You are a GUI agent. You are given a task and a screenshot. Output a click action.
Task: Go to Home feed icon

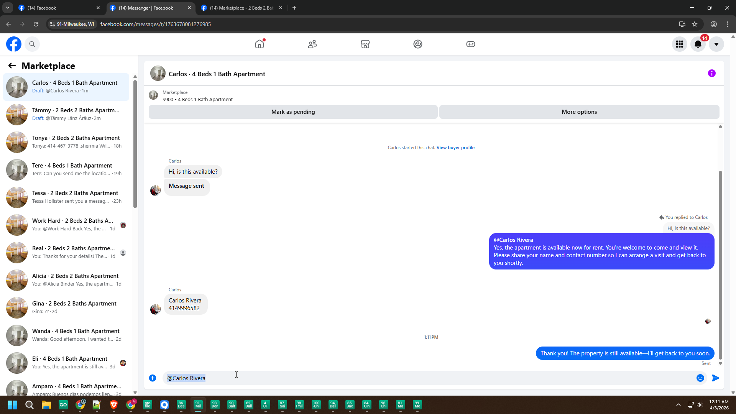260,44
